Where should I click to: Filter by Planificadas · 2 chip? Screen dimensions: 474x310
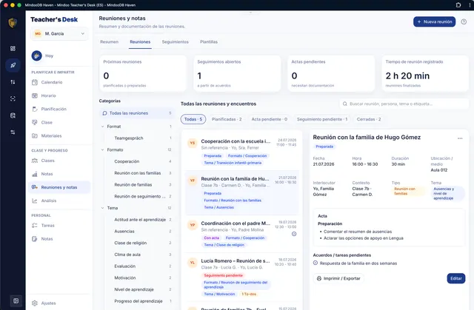point(227,119)
